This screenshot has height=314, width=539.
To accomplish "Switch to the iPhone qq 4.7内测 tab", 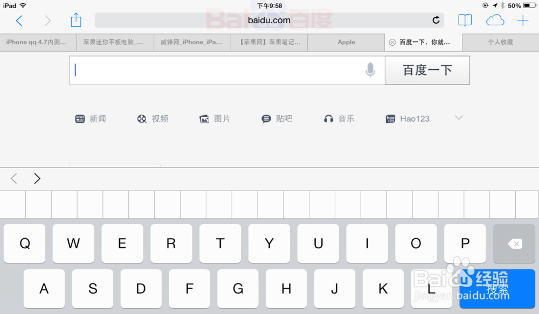I will [38, 43].
